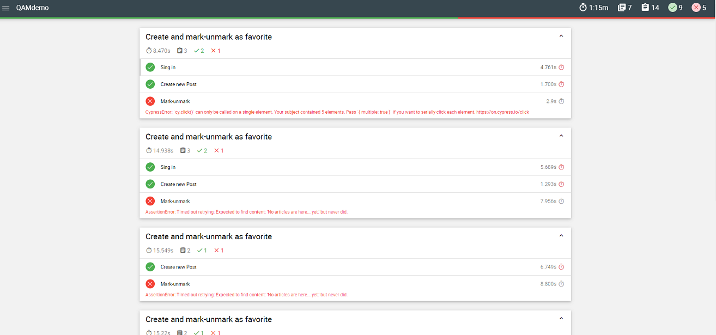
Task: Click the green pass icon beside 6.749s test
Action: [150, 267]
